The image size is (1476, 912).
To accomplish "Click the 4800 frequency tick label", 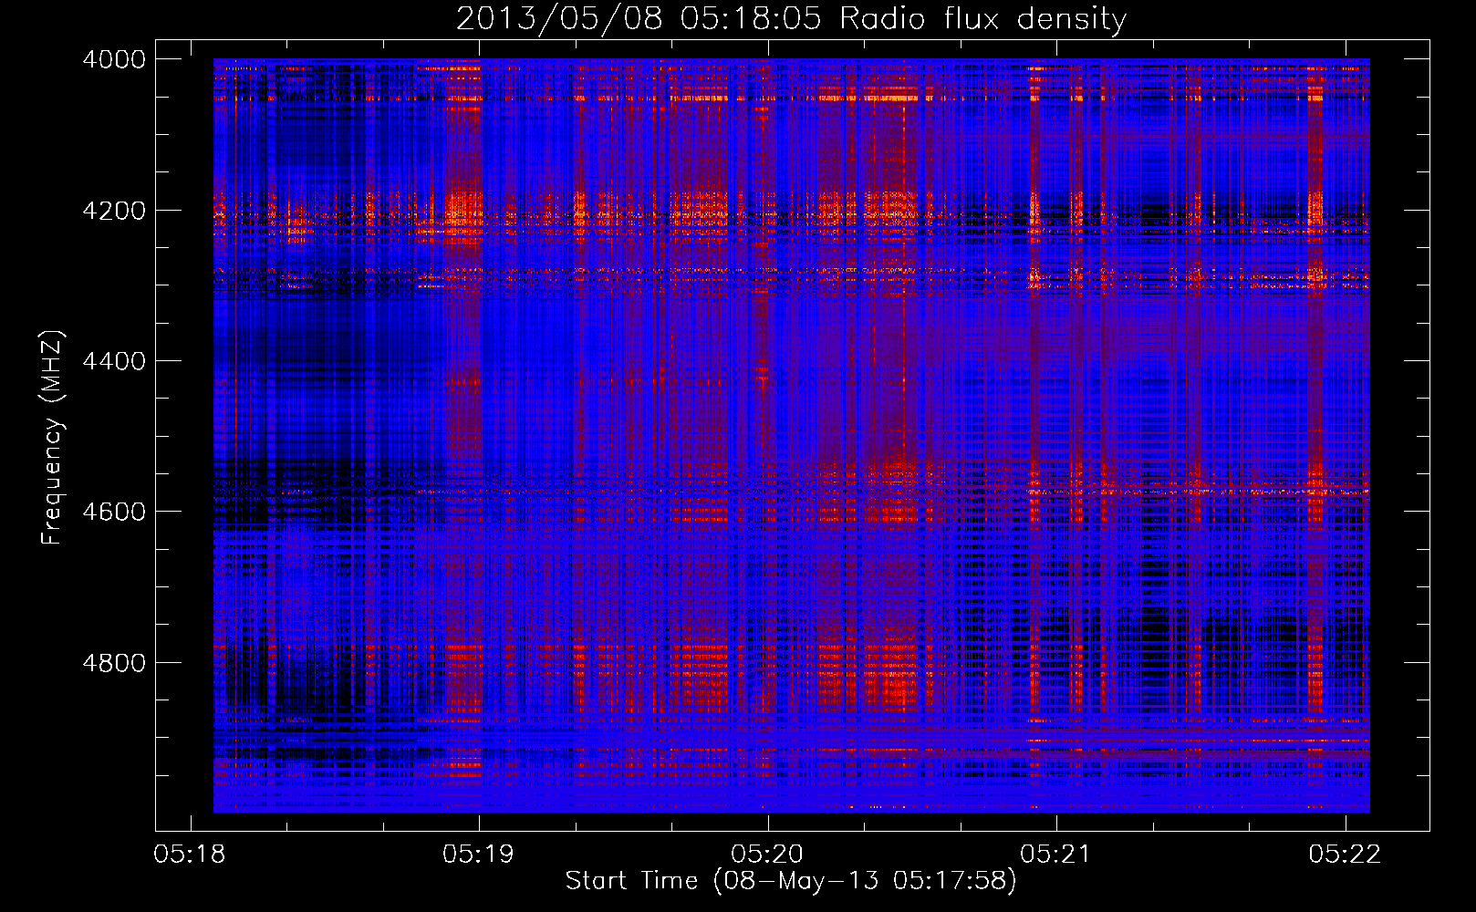I will tap(114, 663).
